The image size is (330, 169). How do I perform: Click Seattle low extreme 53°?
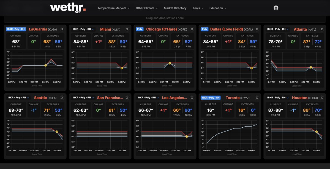[x=59, y=110]
